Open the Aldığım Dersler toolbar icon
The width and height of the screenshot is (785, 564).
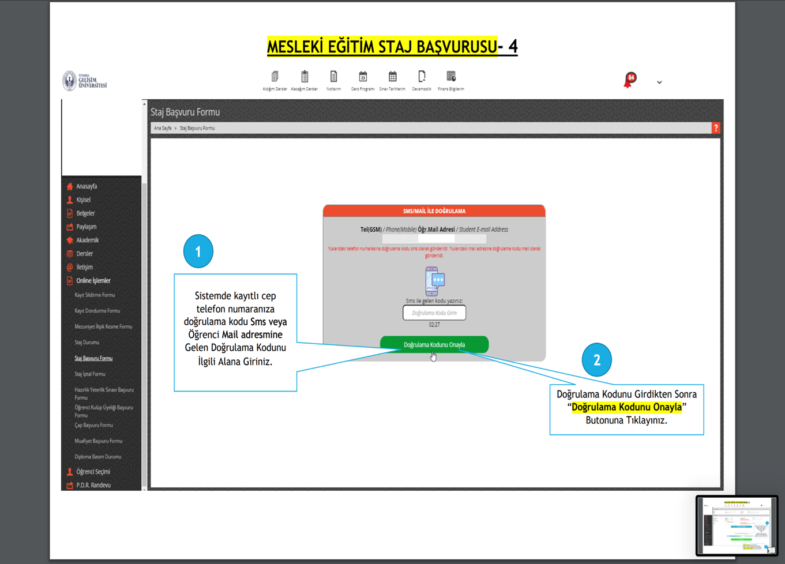[275, 77]
